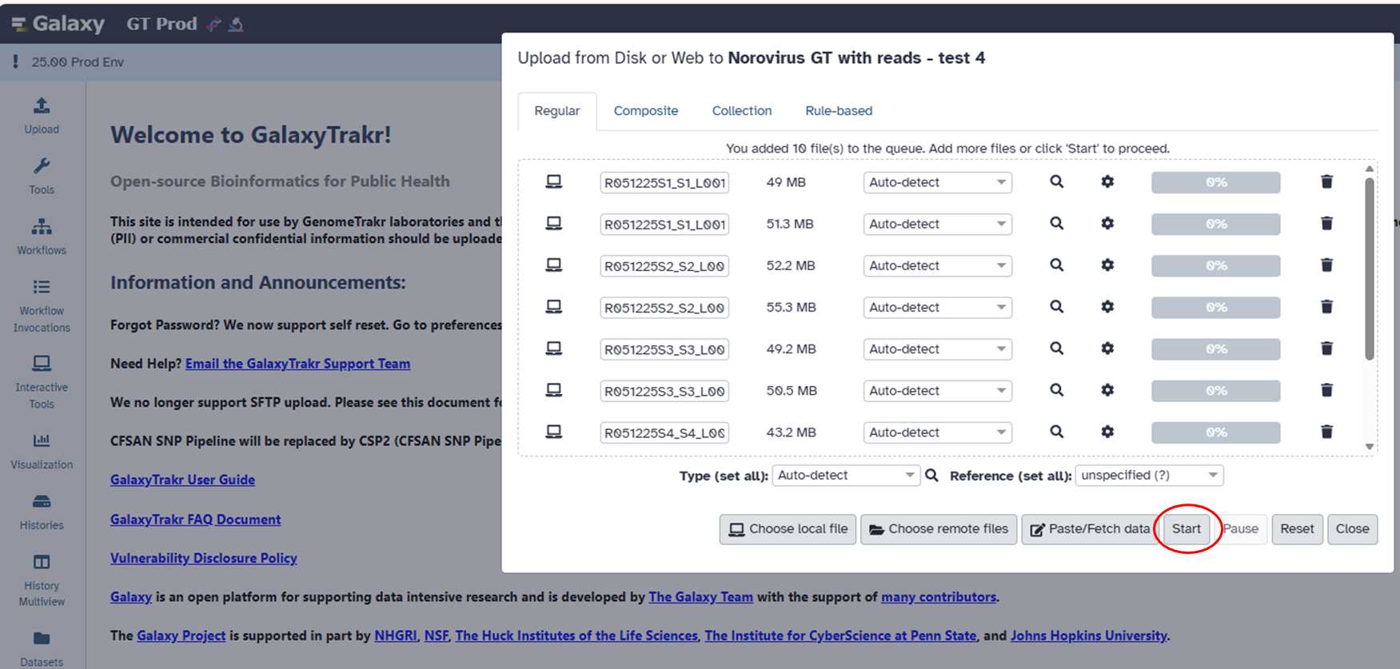Image resolution: width=1400 pixels, height=669 pixels.
Task: Open the Tools wrench panel
Action: 42,175
